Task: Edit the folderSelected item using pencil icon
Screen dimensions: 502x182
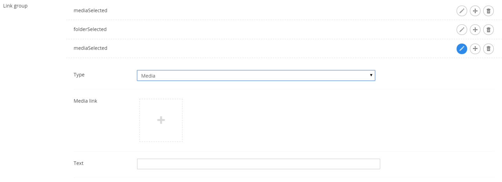Action: (x=462, y=29)
